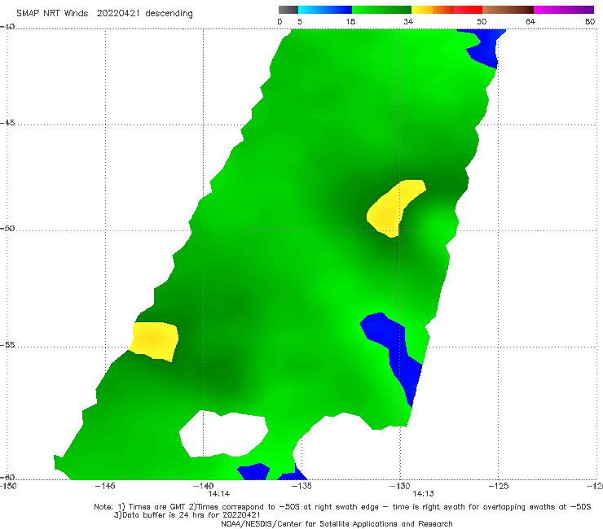Click the longitude axis label '-130'
This screenshot has width=603, height=529.
pos(400,486)
